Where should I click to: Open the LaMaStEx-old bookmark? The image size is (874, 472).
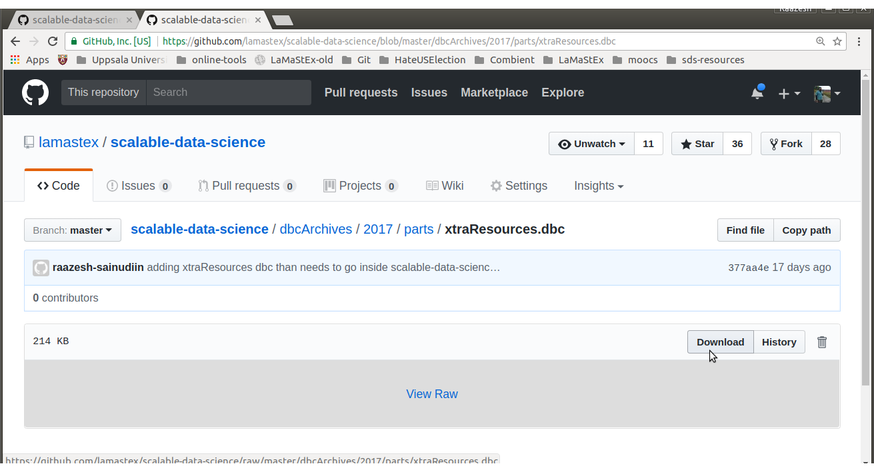tap(294, 60)
